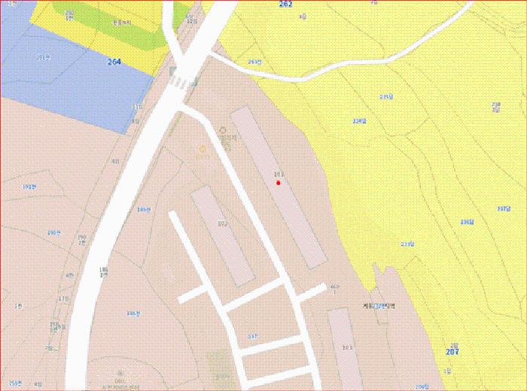The height and width of the screenshot is (391, 527).
Task: Select parcel label '235답'
Action: point(386,97)
